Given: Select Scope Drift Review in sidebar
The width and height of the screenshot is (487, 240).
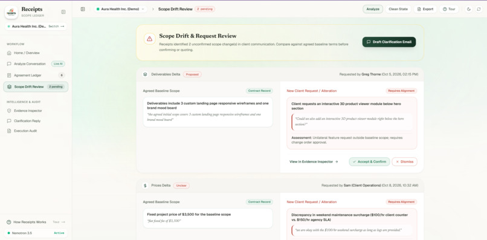Looking at the screenshot, I should tap(36, 86).
